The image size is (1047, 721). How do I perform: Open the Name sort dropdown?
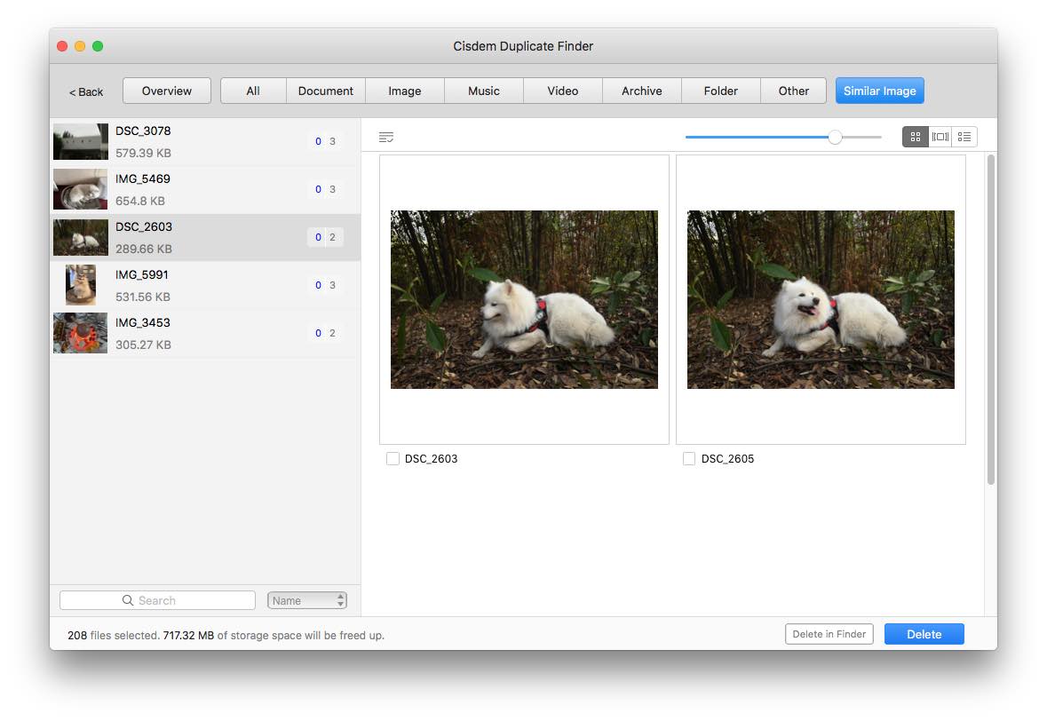tap(307, 600)
